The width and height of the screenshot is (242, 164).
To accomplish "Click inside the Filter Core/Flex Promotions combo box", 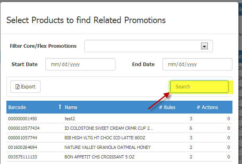I will [x=143, y=46].
